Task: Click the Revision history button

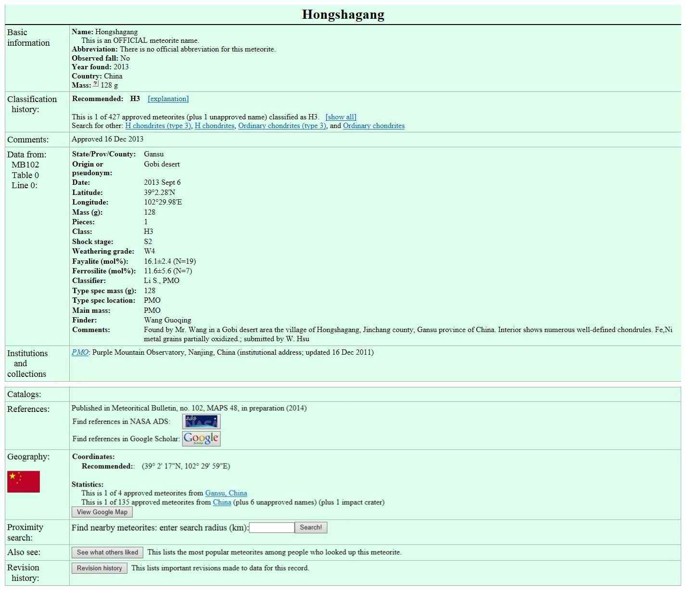Action: click(x=99, y=568)
